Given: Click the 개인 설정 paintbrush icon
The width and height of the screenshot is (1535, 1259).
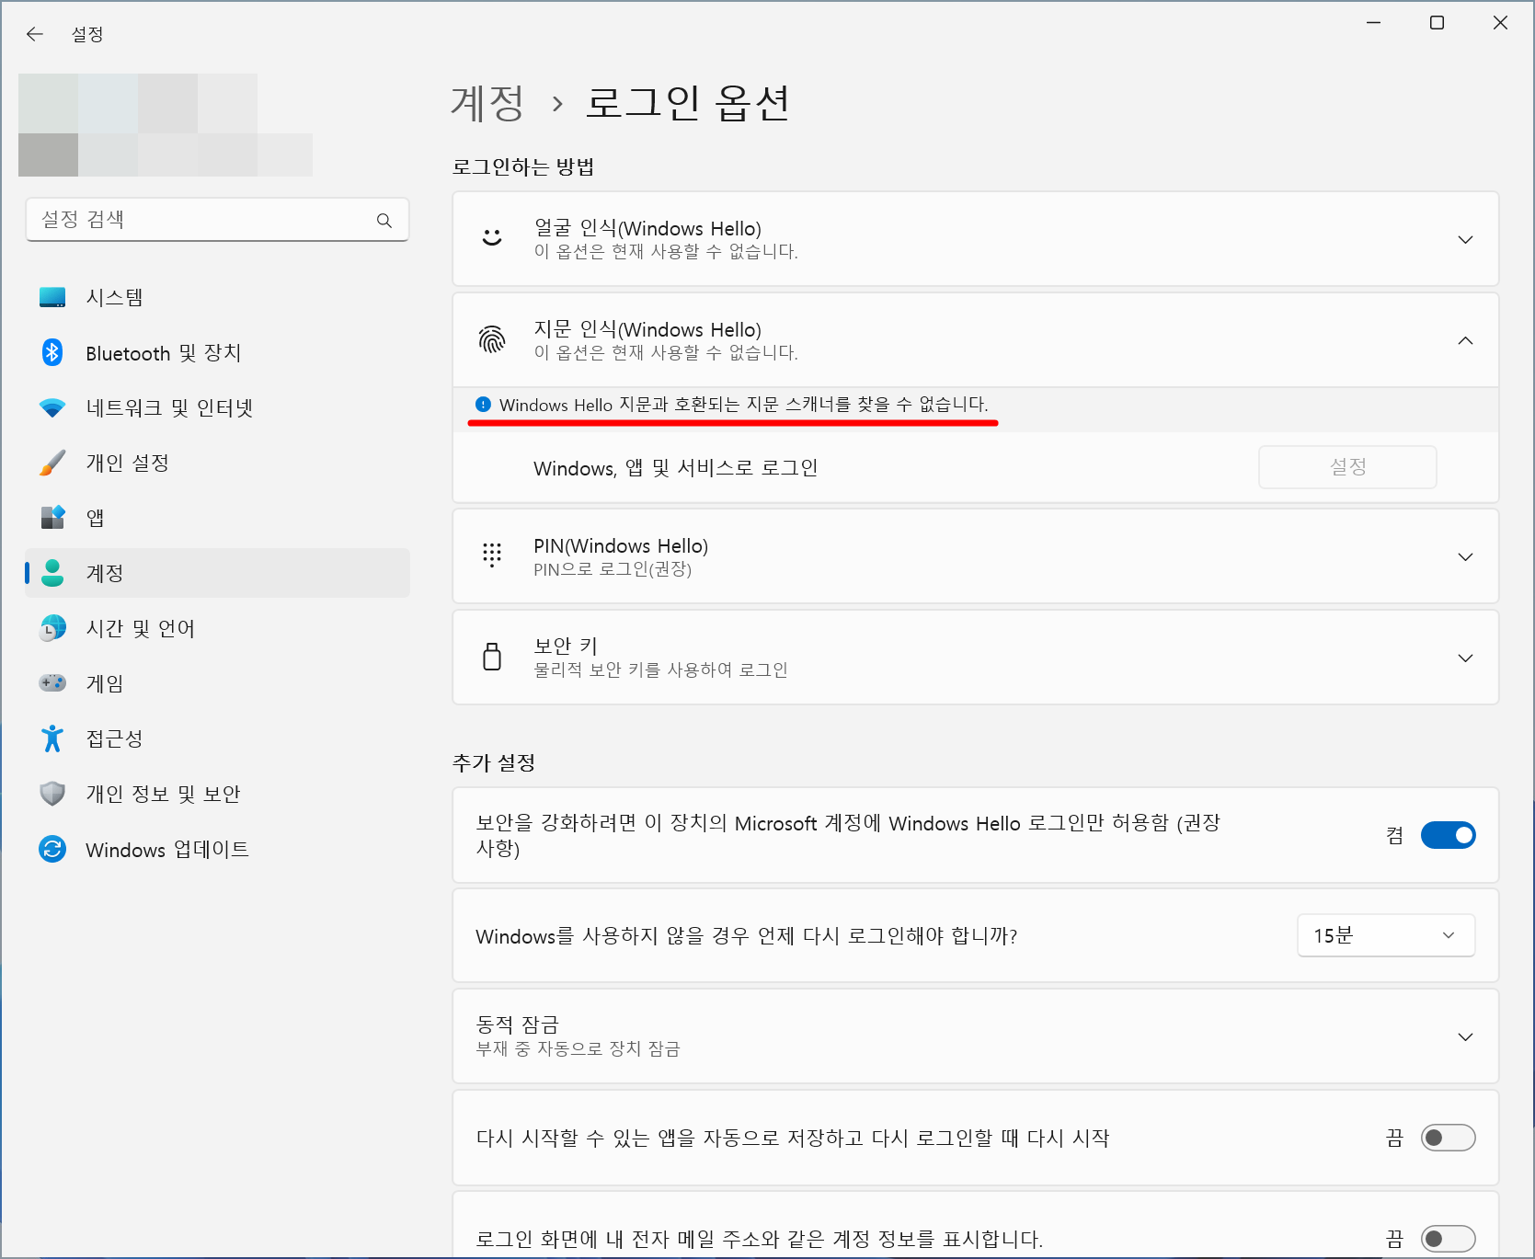Looking at the screenshot, I should 52,463.
